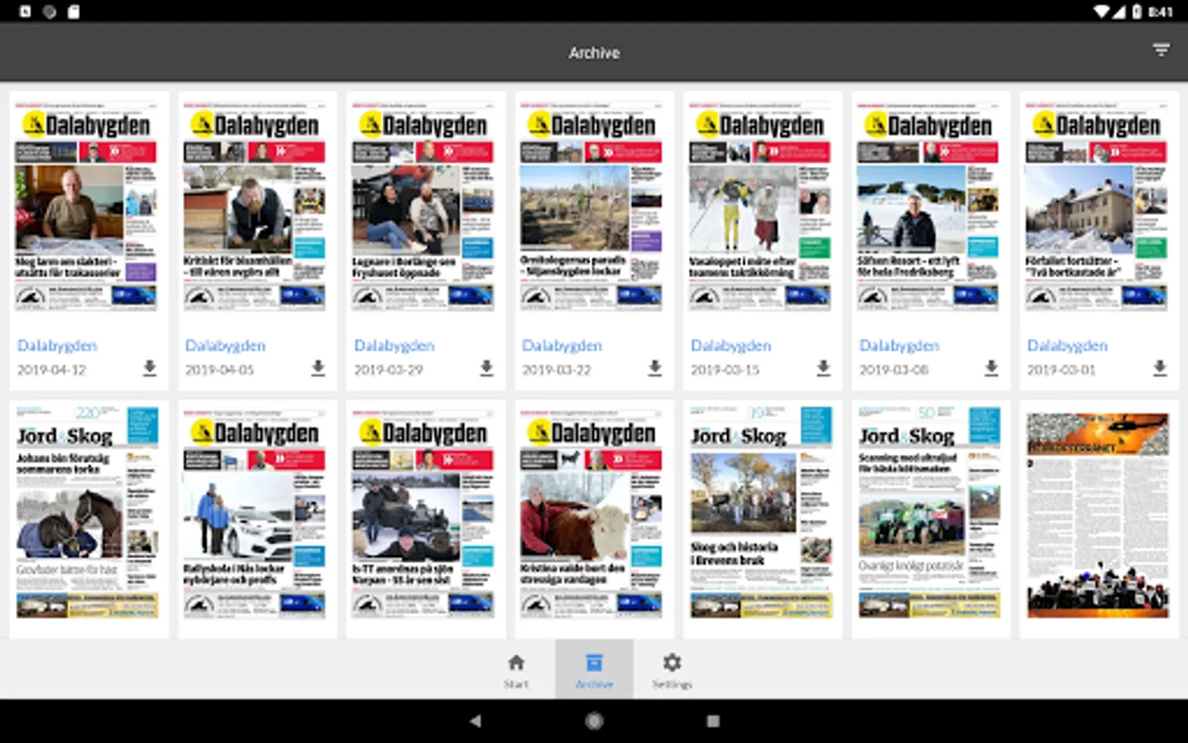The image size is (1188, 743).
Task: Open the Jord & Skog cover with horse
Action: tap(86, 512)
